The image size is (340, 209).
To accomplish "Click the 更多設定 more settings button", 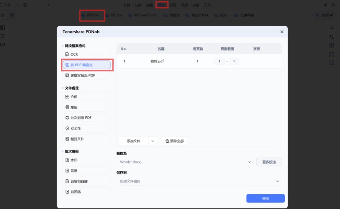I will 269,162.
